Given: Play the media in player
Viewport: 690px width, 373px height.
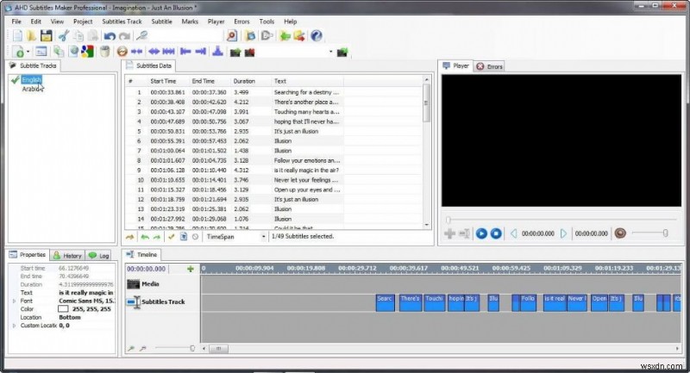Looking at the screenshot, I should [x=481, y=233].
